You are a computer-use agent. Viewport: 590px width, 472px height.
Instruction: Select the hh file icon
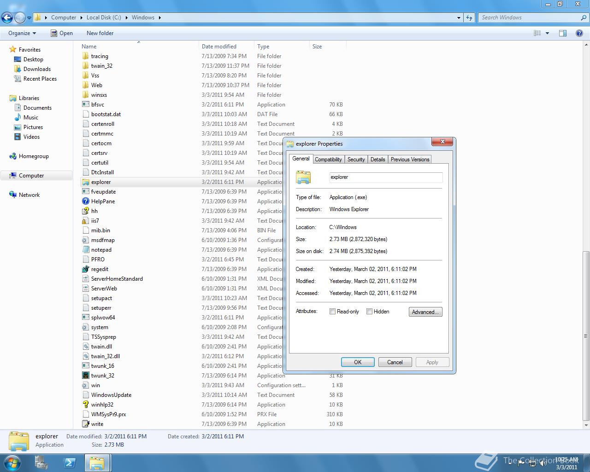(85, 211)
